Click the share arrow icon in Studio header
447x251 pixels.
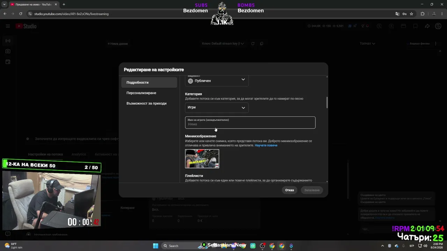click(427, 26)
